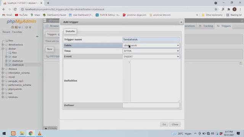
Task: Bookmark this page with star icon
Action: pyautogui.click(x=216, y=9)
